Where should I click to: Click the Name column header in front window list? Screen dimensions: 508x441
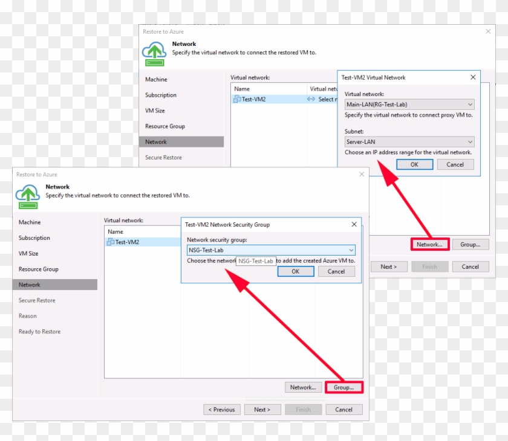pos(116,231)
